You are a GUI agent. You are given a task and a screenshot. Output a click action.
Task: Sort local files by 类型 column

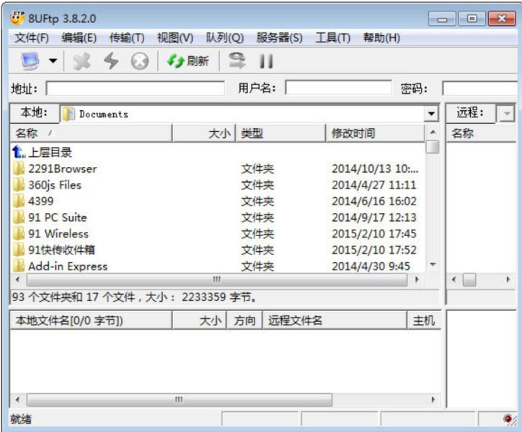(x=280, y=133)
